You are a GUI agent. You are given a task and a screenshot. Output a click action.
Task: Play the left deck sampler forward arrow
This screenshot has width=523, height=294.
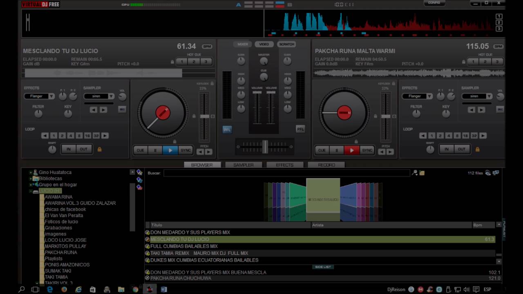click(103, 110)
